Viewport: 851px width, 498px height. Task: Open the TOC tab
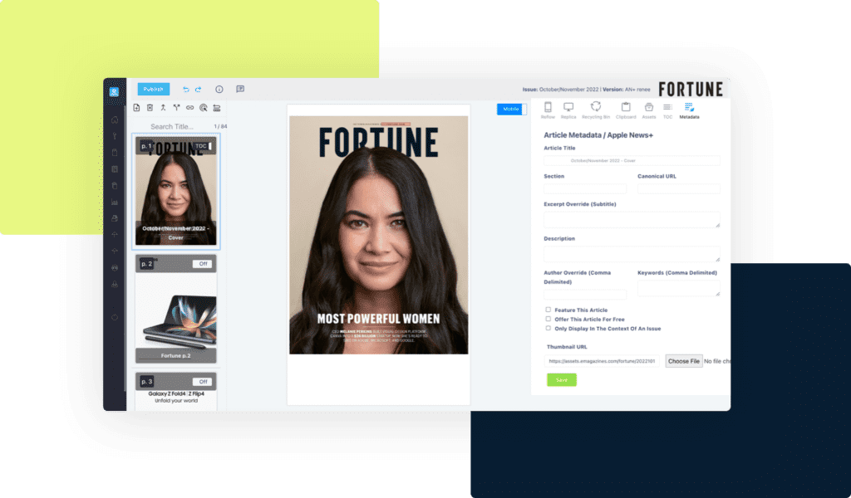667,110
